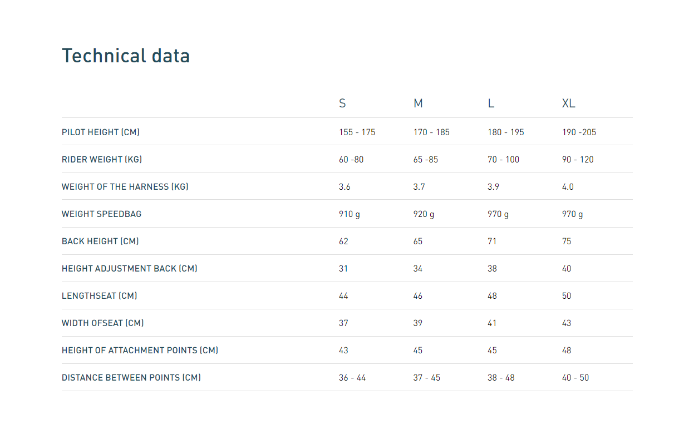The image size is (689, 429).
Task: Click the 920 g speedbag weight value
Action: pyautogui.click(x=424, y=214)
